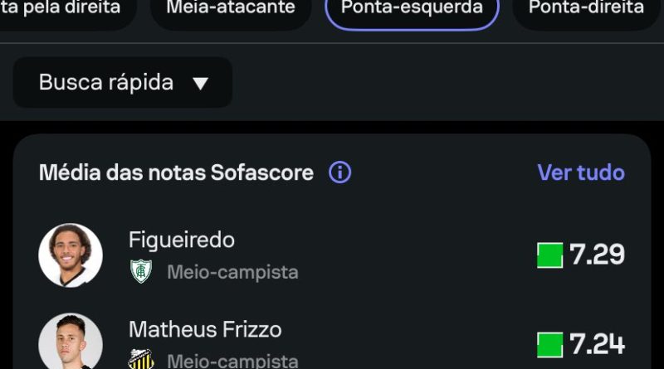Click the green rating square beside 7.24
The height and width of the screenshot is (369, 664).
(549, 345)
